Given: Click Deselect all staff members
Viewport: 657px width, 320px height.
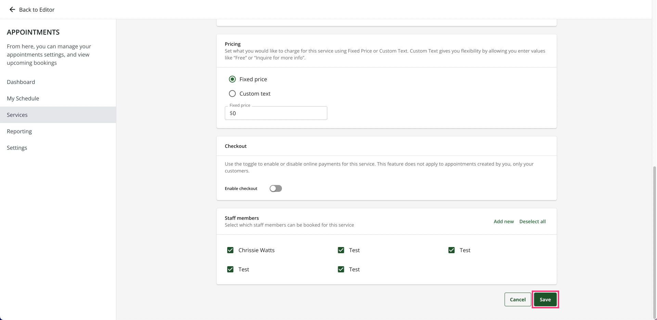Looking at the screenshot, I should point(532,221).
